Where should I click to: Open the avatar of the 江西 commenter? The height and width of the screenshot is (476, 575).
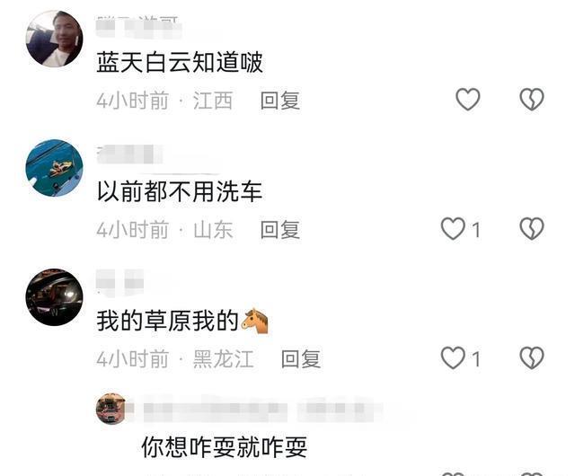pos(54,39)
